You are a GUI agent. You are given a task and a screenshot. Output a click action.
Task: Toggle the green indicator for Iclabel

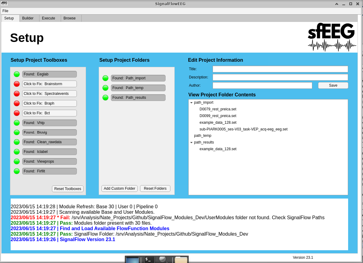(17, 152)
